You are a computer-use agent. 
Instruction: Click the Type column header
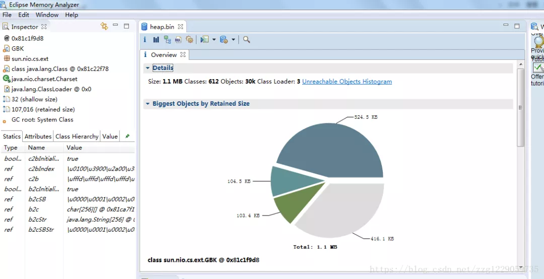(x=11, y=148)
